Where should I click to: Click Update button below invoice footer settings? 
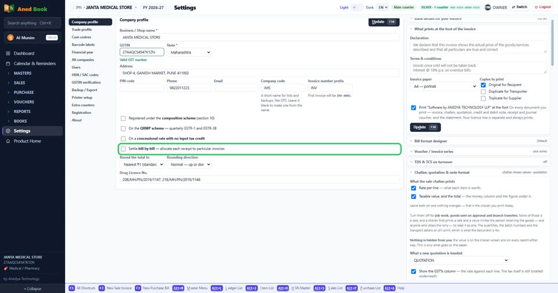(425, 127)
